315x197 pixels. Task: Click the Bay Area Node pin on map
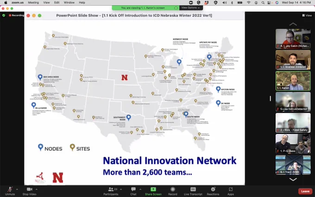(x=40, y=77)
